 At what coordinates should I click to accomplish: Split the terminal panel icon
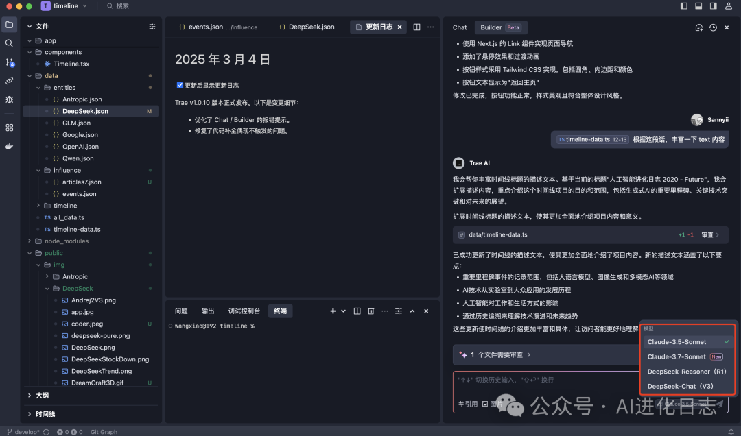coord(357,311)
